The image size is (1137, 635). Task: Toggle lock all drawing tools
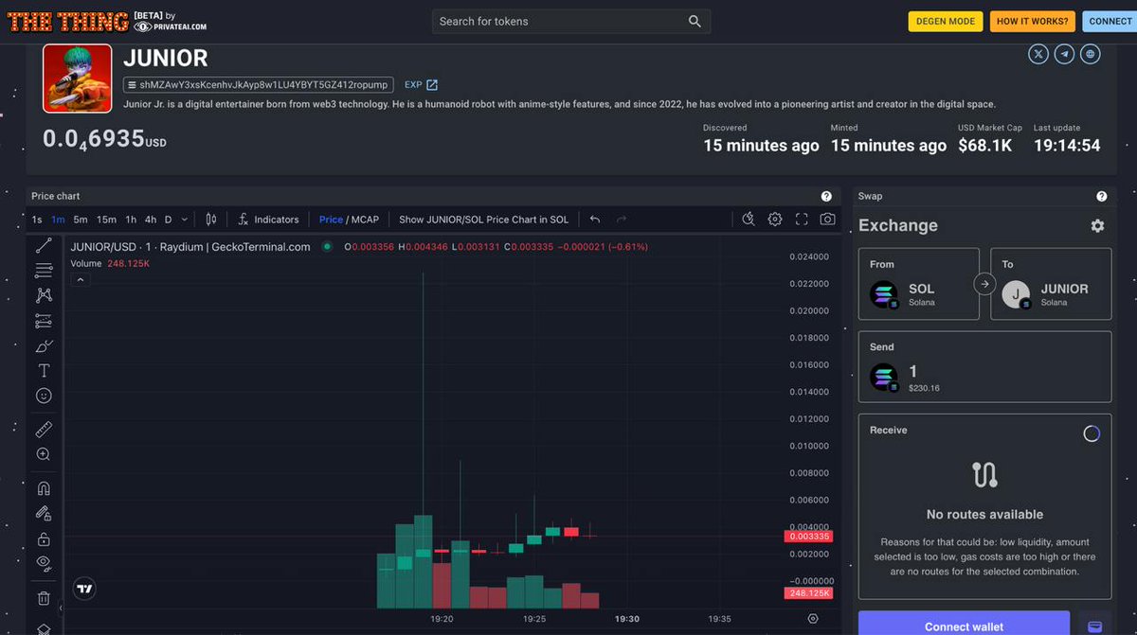tap(44, 538)
